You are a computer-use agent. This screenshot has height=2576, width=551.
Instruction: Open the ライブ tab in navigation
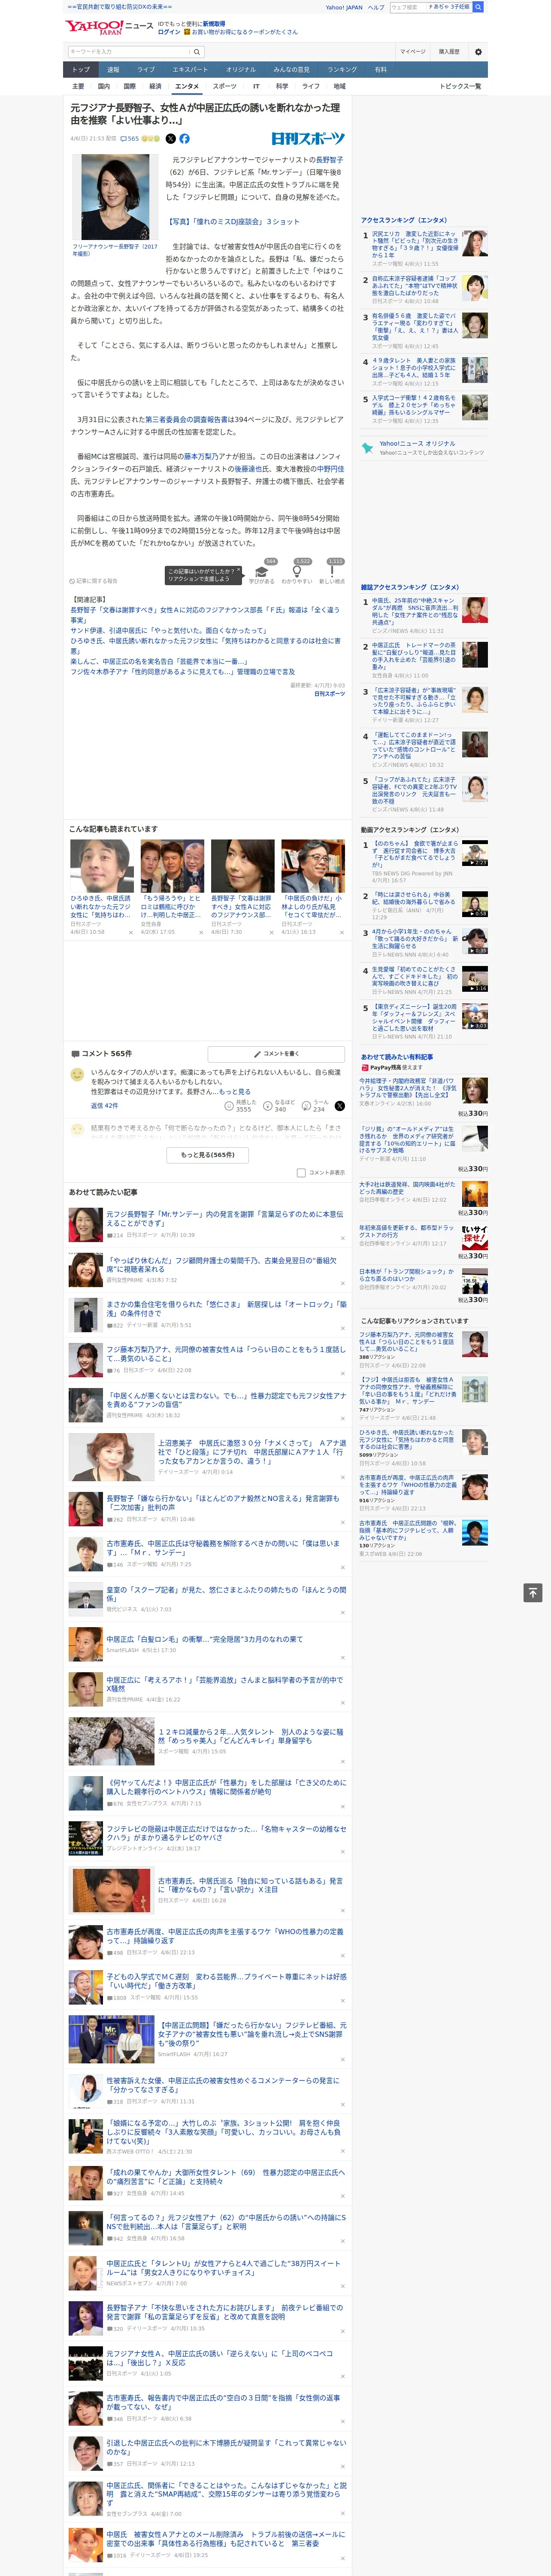(146, 69)
